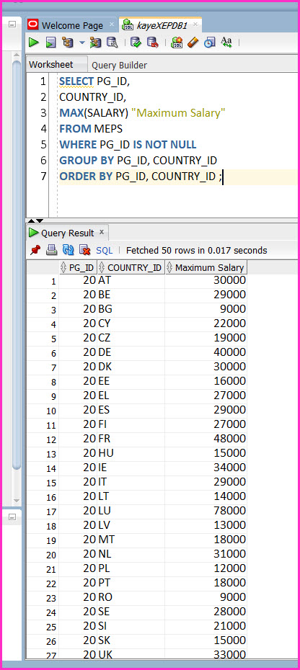Select the 22000 salary cell for CY
300x670 pixels.
coord(206,323)
